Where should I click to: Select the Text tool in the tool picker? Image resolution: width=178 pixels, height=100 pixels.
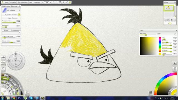click(11, 94)
